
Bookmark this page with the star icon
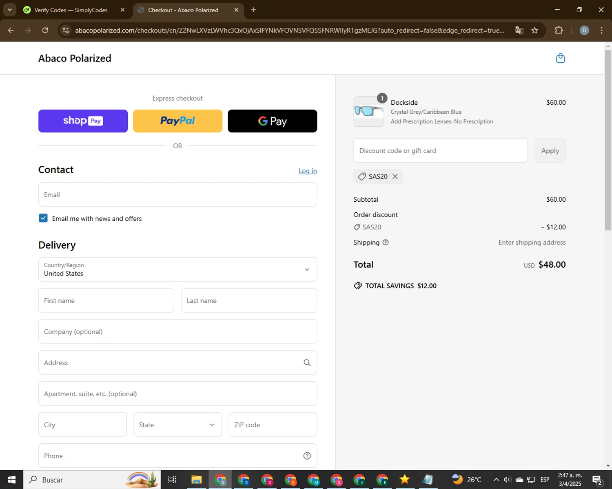click(535, 30)
